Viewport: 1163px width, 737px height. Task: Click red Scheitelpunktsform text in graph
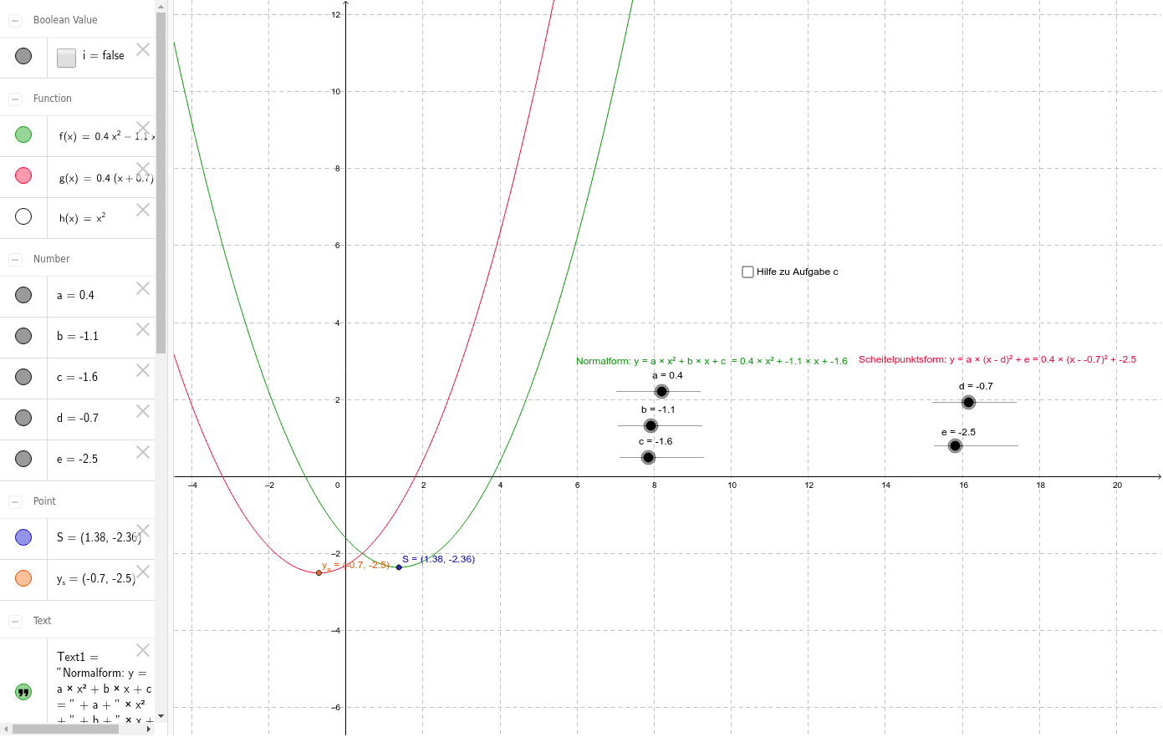[997, 359]
